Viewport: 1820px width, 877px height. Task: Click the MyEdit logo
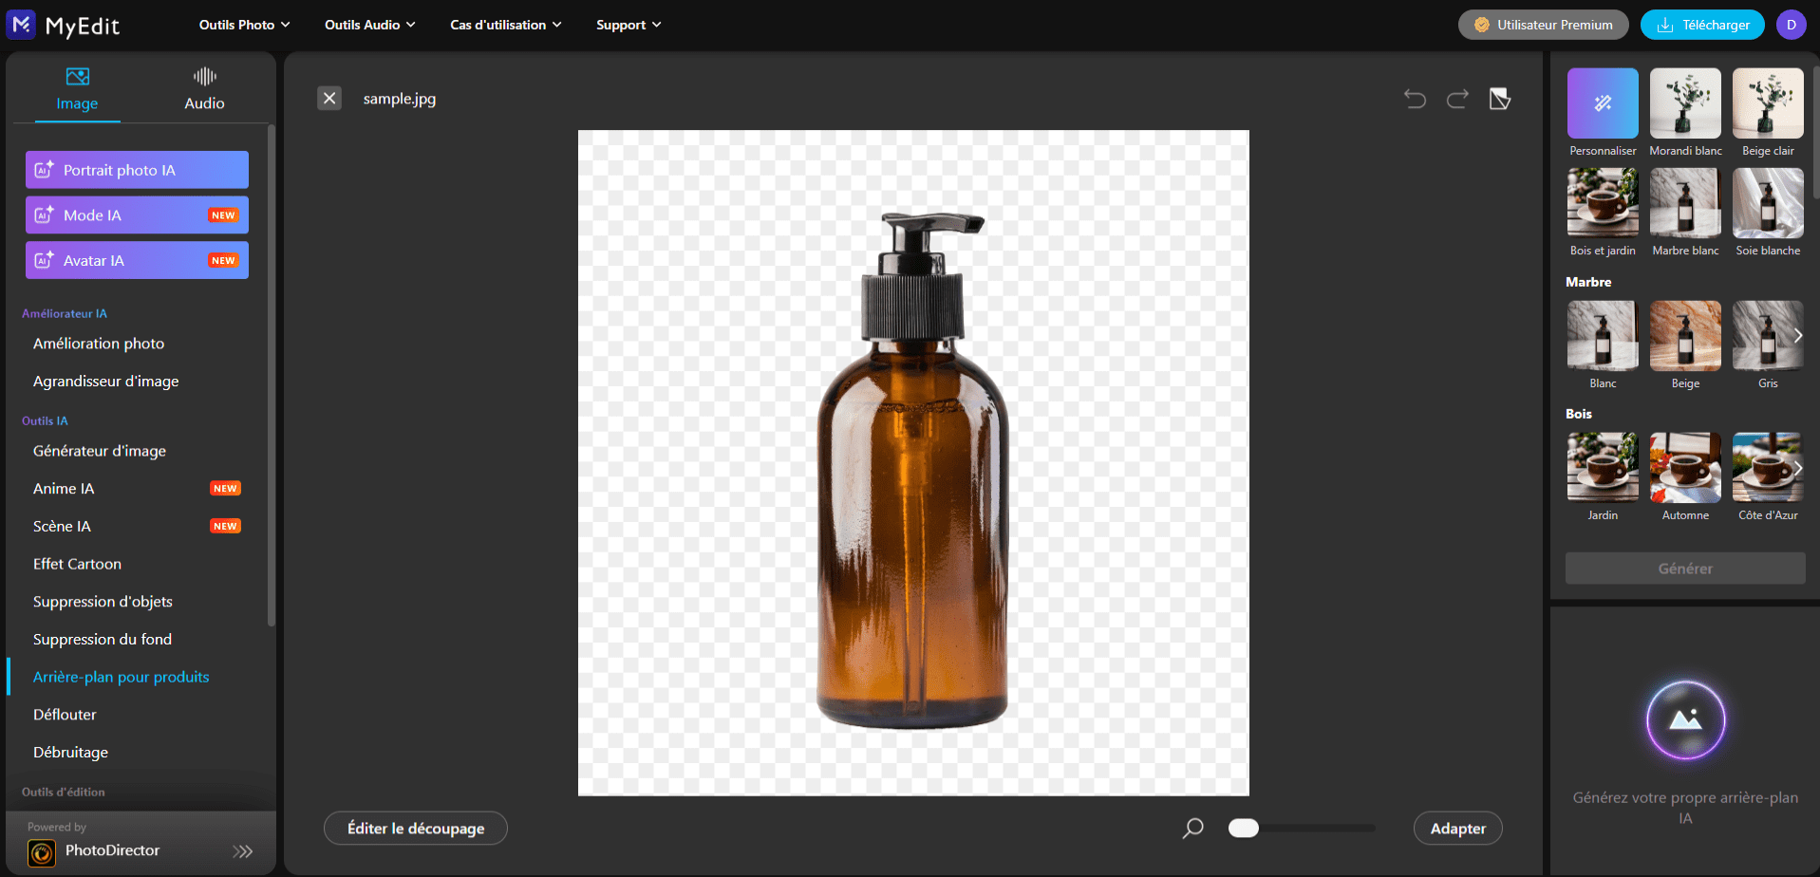[x=64, y=25]
